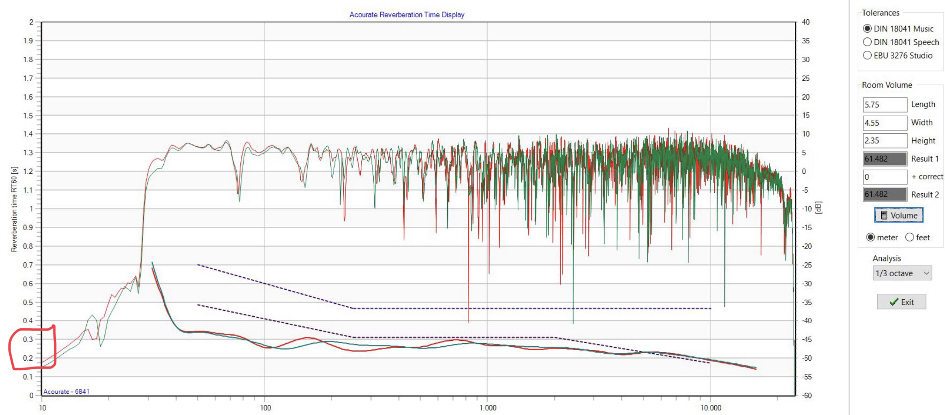Click the + correct value field
The width and height of the screenshot is (945, 415).
point(885,177)
